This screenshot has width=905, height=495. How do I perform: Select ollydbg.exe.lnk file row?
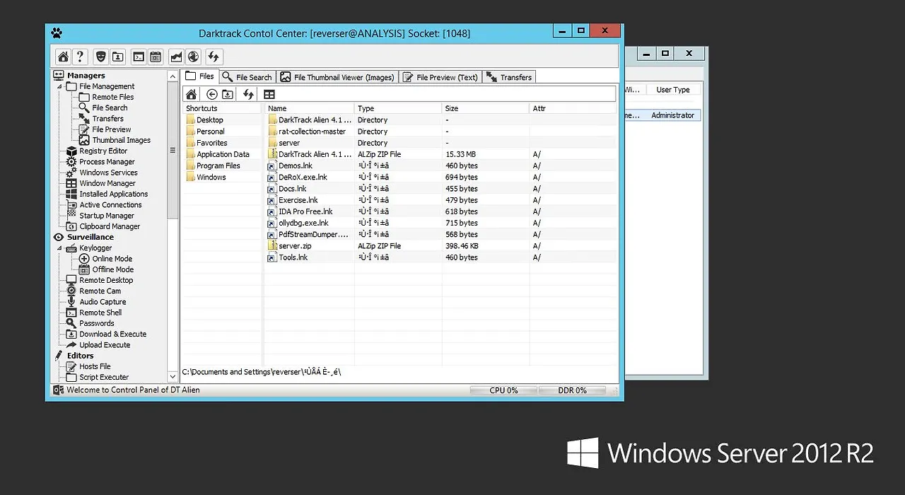tap(441, 223)
